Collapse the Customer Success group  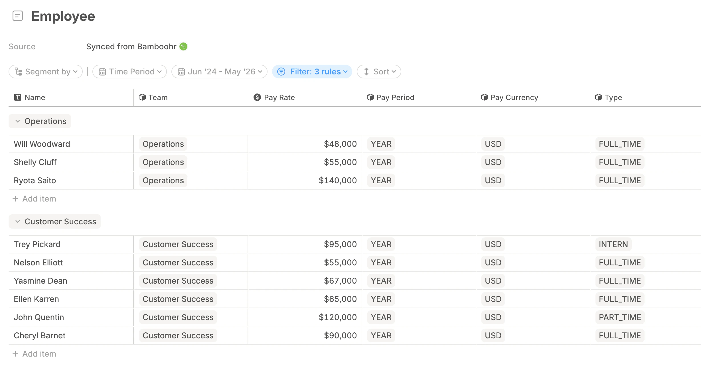click(18, 221)
